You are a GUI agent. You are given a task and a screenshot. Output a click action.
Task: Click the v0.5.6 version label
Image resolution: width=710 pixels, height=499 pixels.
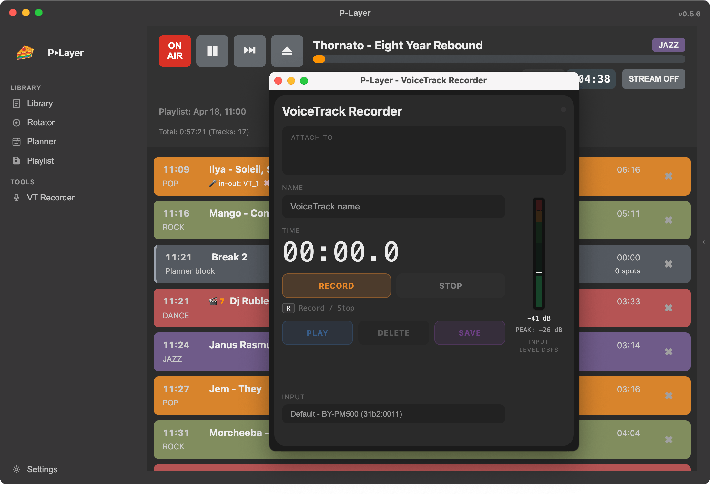pyautogui.click(x=689, y=14)
